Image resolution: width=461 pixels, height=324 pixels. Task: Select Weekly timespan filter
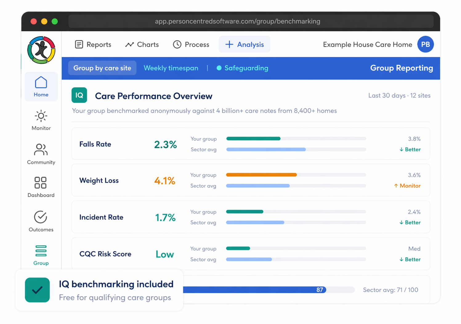point(171,68)
